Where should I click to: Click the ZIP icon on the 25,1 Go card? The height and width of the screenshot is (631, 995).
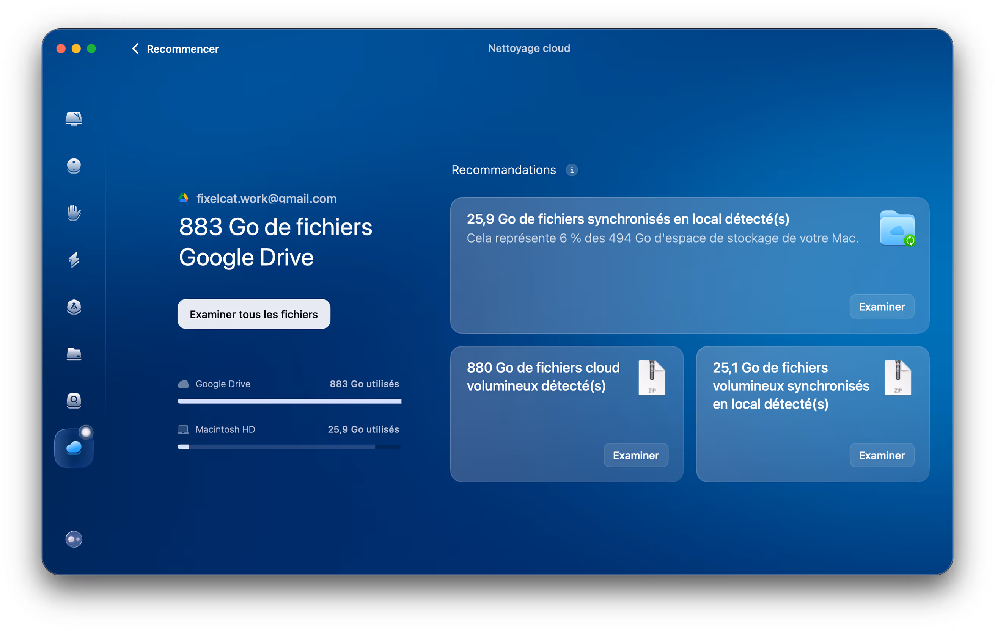coord(898,378)
